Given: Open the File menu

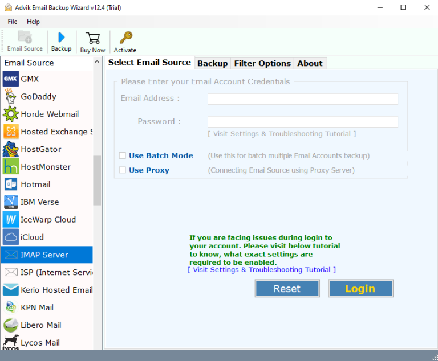Looking at the screenshot, I should [x=13, y=22].
